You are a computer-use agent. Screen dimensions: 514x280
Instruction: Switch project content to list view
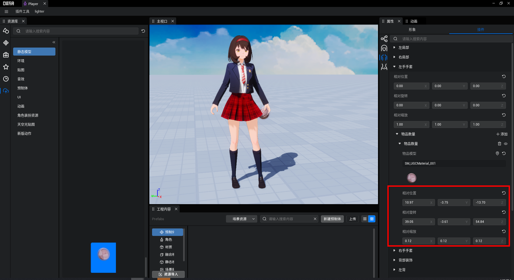365,219
